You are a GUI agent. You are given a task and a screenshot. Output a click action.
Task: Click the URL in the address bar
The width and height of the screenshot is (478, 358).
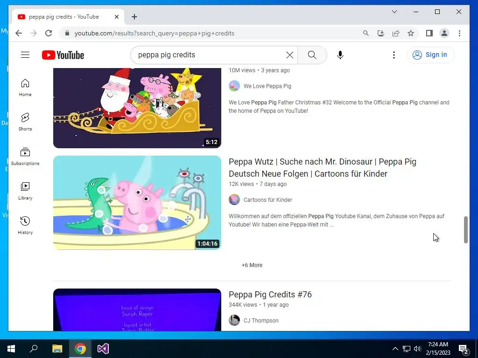(154, 33)
